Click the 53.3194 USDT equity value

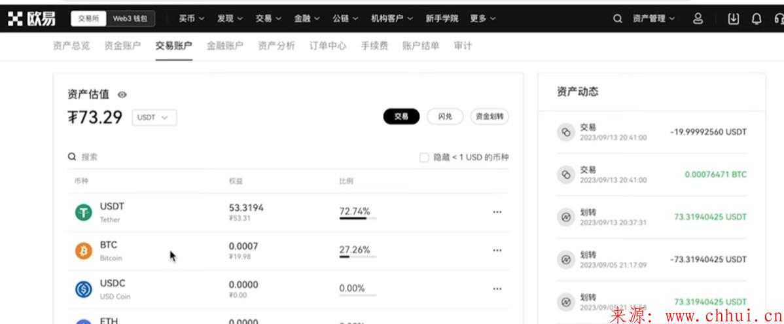[x=246, y=207]
